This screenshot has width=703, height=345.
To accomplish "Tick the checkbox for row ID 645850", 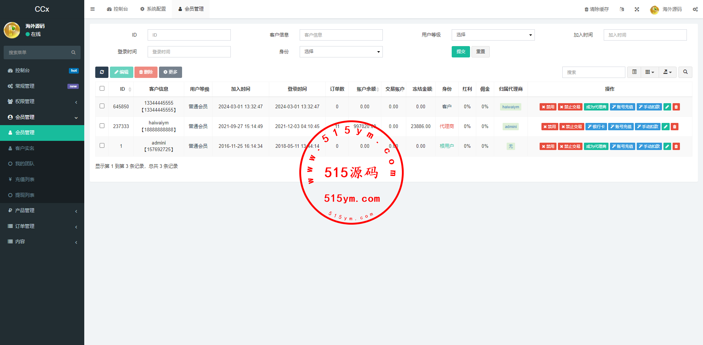I will [102, 106].
